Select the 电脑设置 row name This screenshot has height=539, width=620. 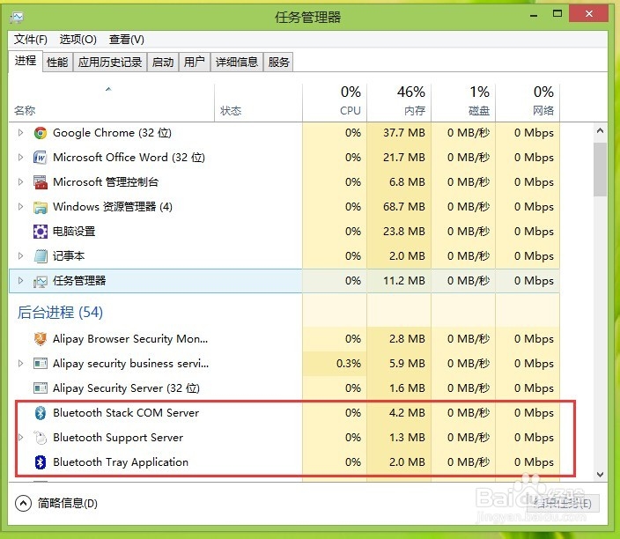74,232
